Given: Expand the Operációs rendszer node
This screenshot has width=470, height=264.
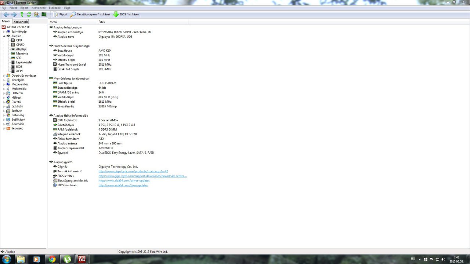Looking at the screenshot, I should tap(4, 76).
